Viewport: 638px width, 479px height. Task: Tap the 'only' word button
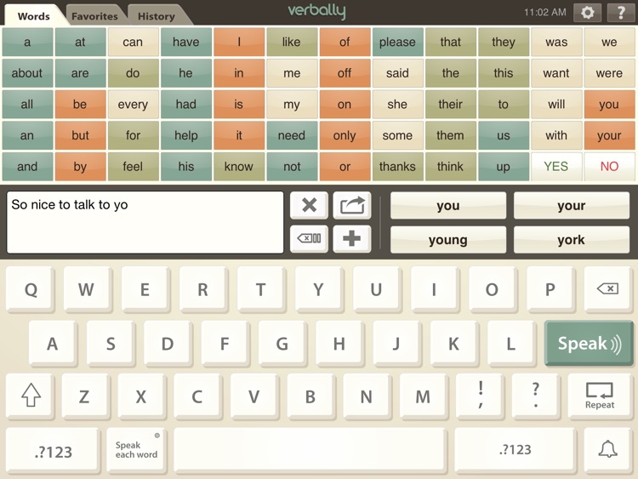tap(345, 135)
